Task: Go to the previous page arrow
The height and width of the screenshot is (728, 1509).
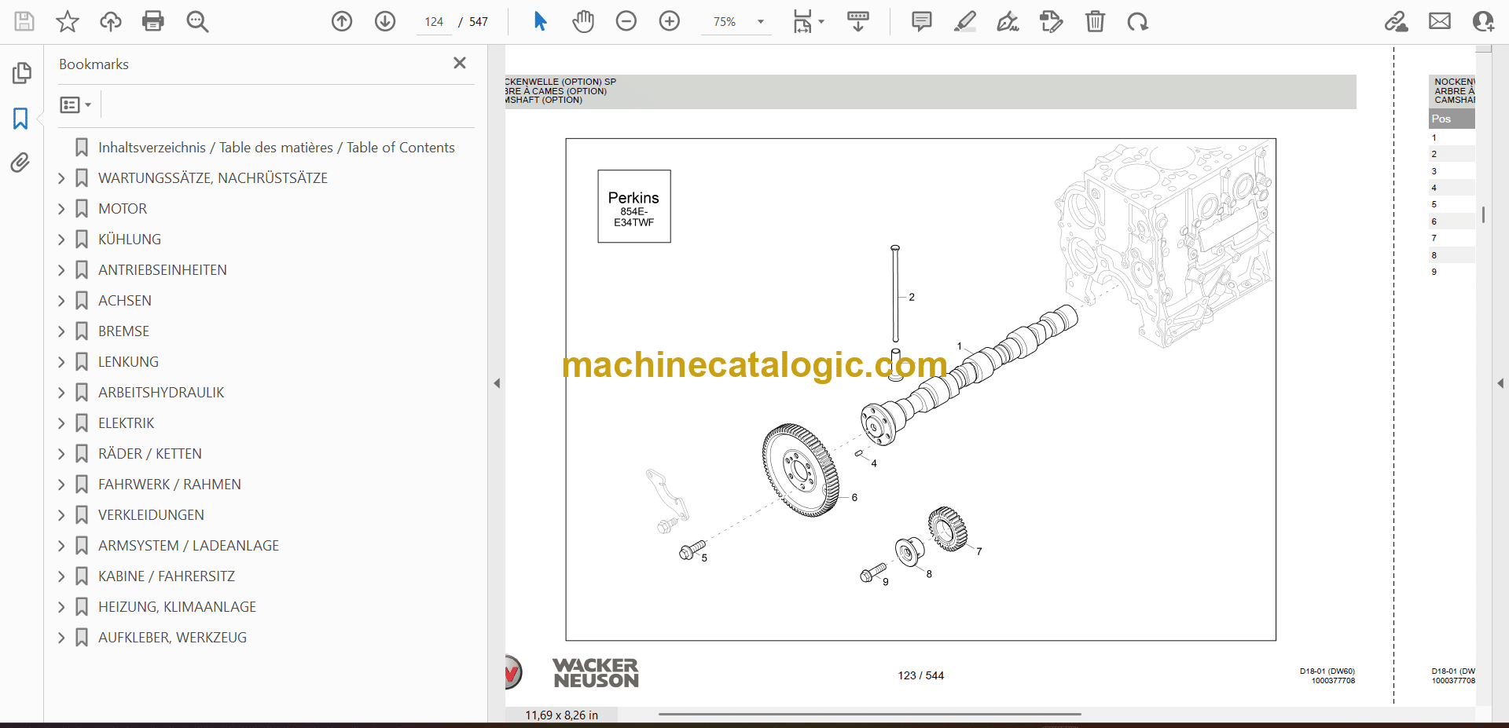Action: click(342, 21)
